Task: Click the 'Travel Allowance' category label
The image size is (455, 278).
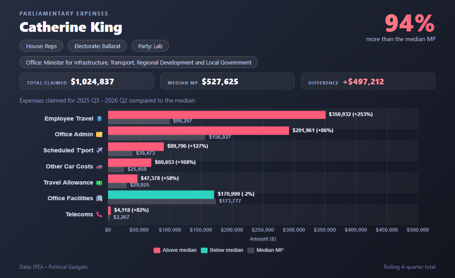Action: tap(68, 183)
